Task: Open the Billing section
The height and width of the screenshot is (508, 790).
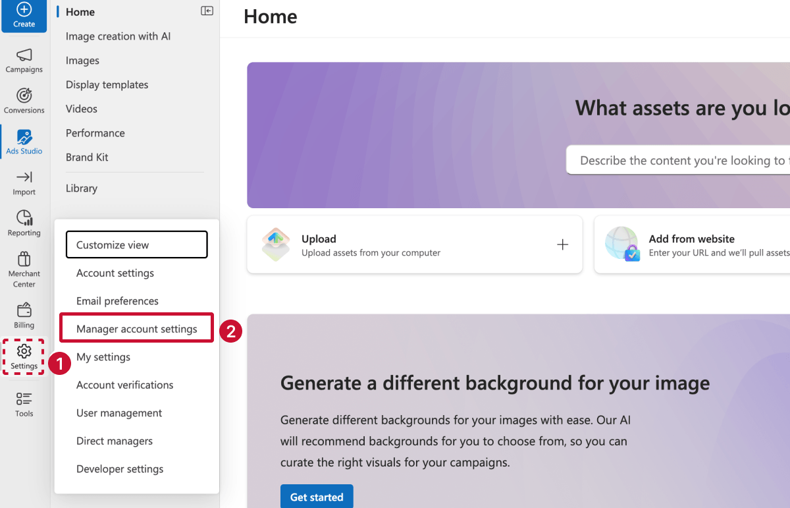Action: 24,315
